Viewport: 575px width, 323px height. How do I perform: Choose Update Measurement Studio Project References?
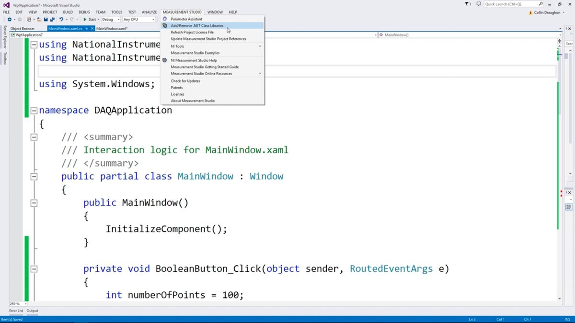[x=213, y=39]
